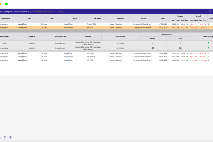Screen dimensions: 213x142
Task: Show P2 QR checkpoint on map
Action: [208, 43]
